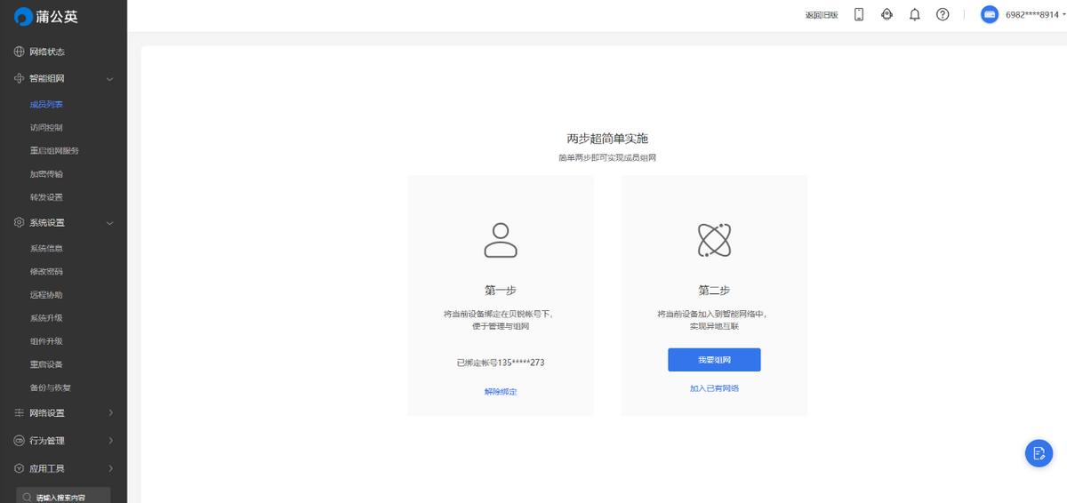Open the account 6982****8914 dropdown arrow
The width and height of the screenshot is (1067, 503).
click(x=1063, y=14)
